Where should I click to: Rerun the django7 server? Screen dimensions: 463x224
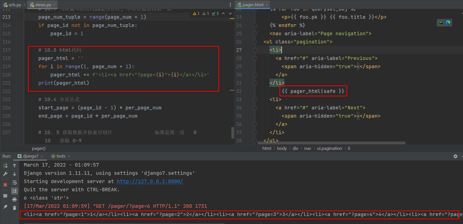pyautogui.click(x=5, y=166)
